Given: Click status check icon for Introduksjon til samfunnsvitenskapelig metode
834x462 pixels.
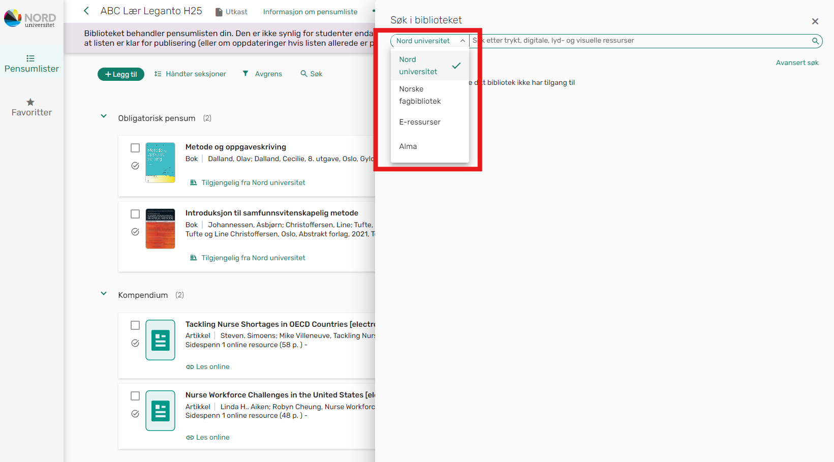Looking at the screenshot, I should tap(135, 232).
